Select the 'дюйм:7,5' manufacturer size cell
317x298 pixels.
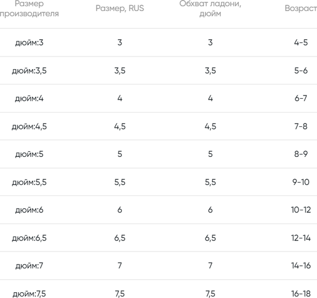coord(29,293)
